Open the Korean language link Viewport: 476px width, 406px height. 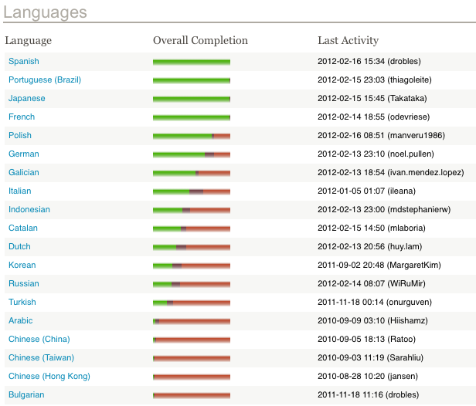[22, 265]
